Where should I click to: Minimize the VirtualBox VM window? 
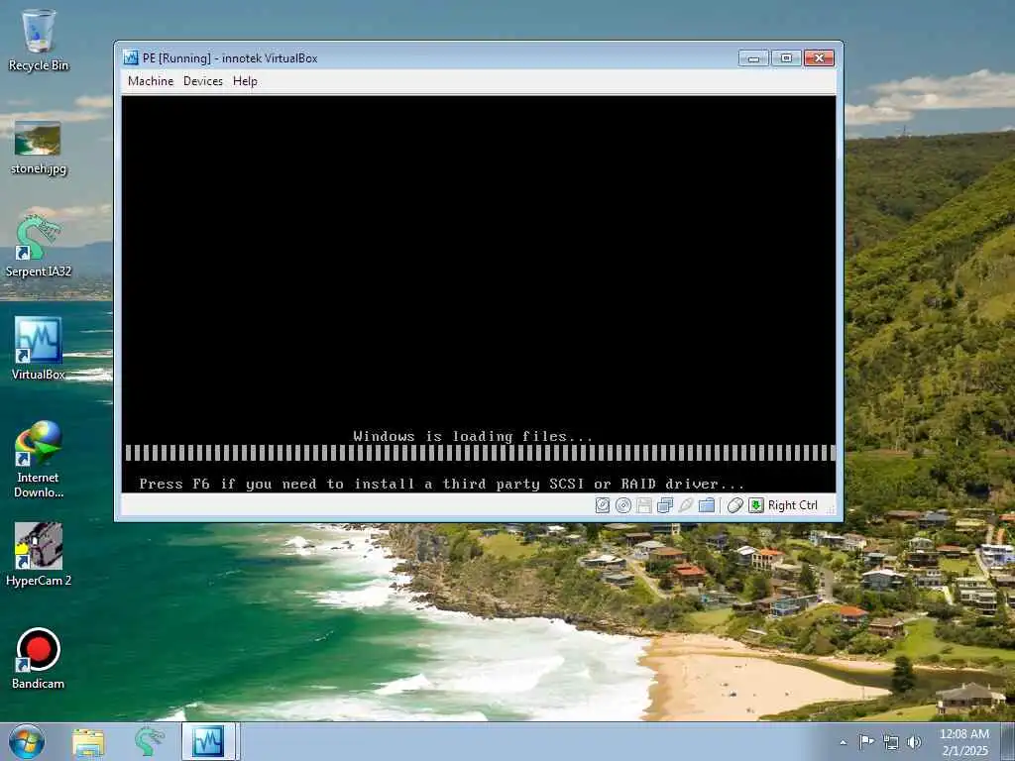coord(753,58)
